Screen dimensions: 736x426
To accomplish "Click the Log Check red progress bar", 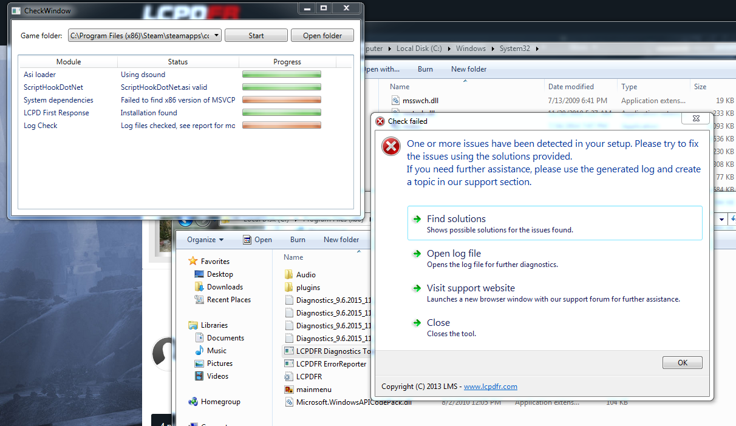I will (282, 126).
